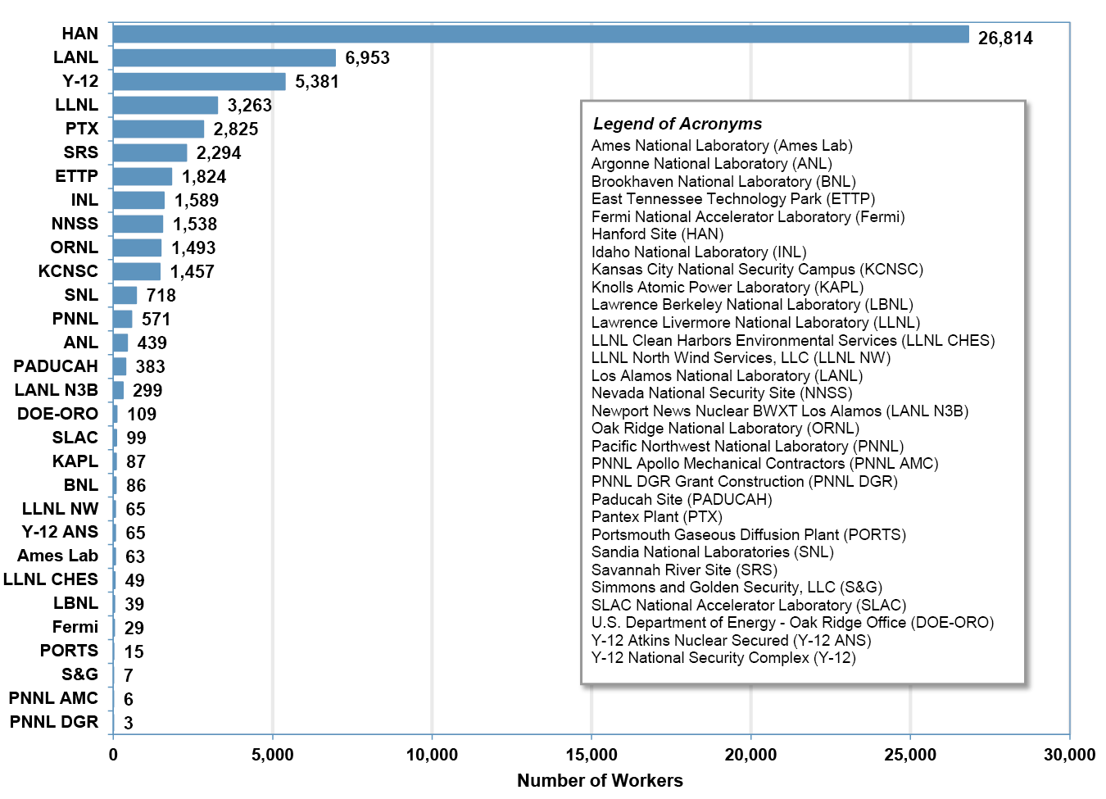Click the LLNL CHES category label
Viewport: 1106px width, 799px height.
(x=51, y=579)
